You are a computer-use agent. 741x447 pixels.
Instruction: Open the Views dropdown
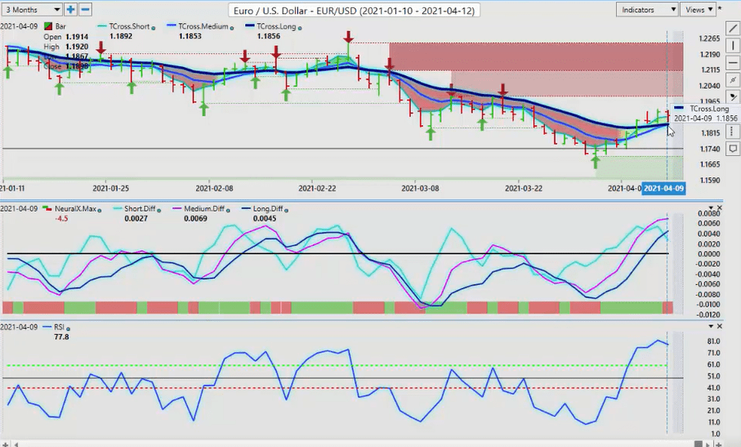(699, 10)
